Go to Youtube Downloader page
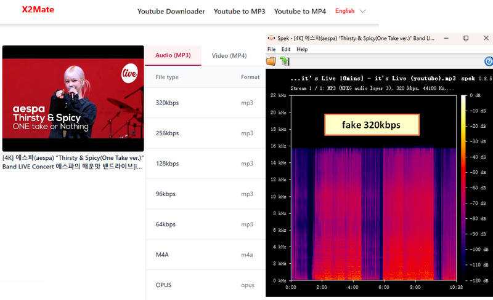493x300 pixels. 171,11
